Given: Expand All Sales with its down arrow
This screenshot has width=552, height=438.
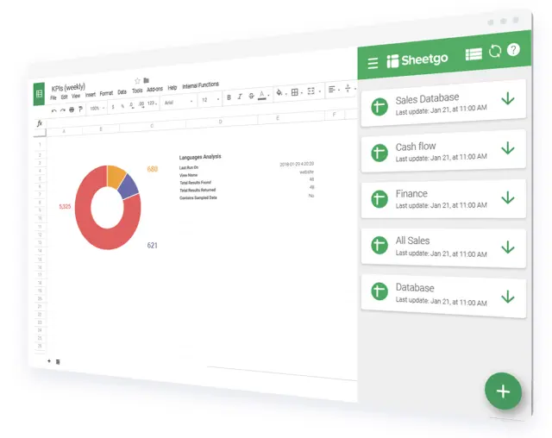Looking at the screenshot, I should coord(508,247).
